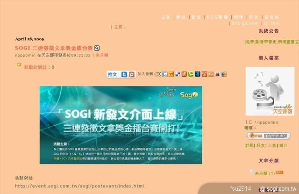The width and height of the screenshot is (299, 194).
Task: Click the 人氣 link under the profile
Action: pos(272,145)
